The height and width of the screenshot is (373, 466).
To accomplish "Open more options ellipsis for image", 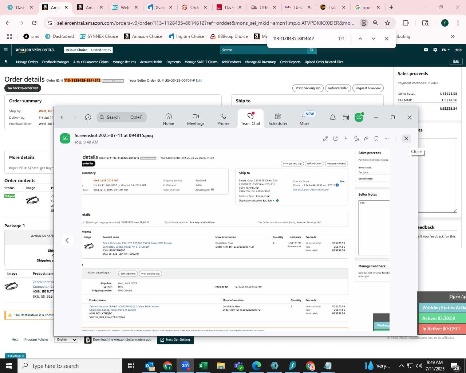I will click(387, 138).
